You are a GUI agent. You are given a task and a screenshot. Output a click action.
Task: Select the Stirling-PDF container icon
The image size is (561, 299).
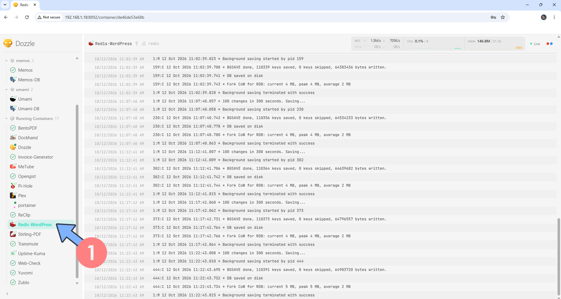[x=13, y=234]
